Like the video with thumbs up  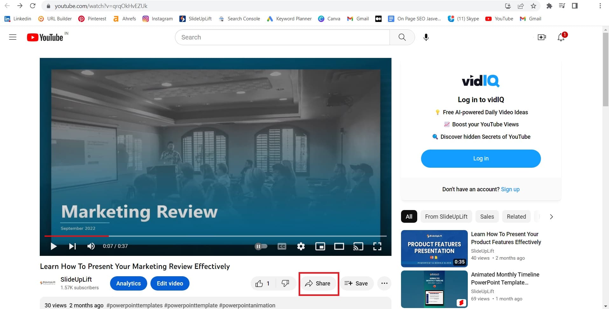pos(259,283)
